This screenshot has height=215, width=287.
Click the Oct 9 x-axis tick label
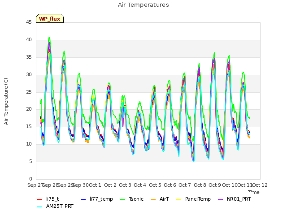(215, 185)
